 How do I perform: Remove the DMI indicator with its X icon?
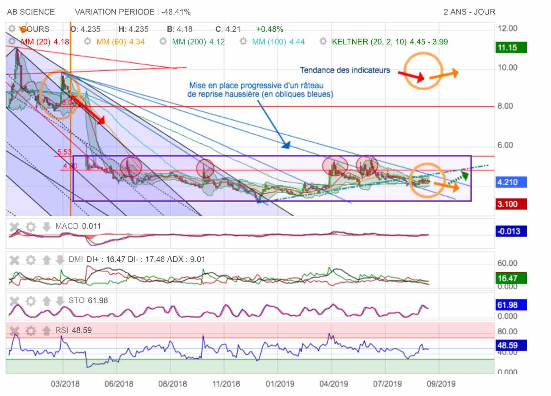(x=15, y=260)
